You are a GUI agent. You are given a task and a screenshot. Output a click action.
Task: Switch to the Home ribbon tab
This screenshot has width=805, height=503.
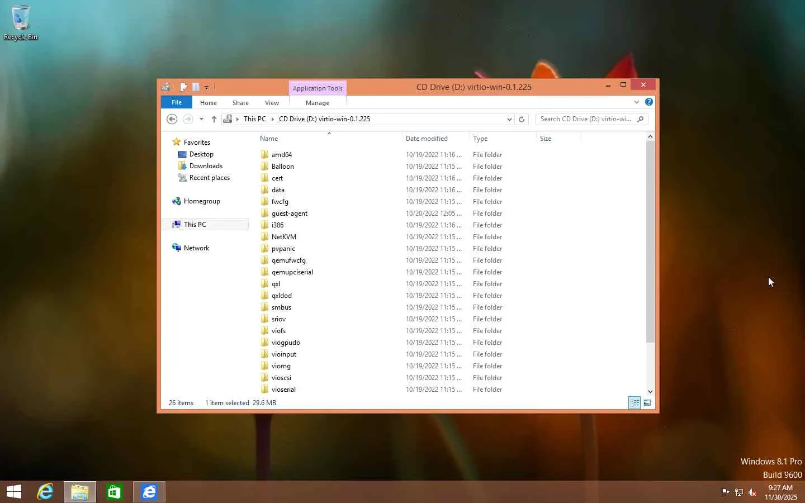[x=209, y=103]
